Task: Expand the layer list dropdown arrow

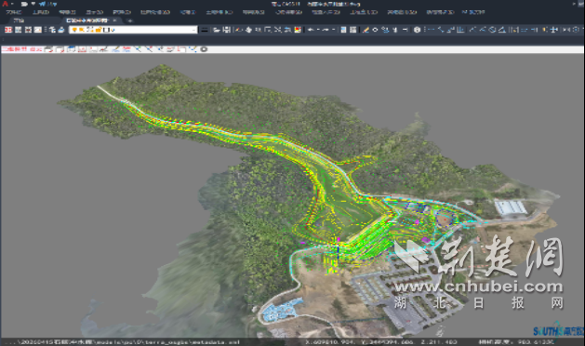Action: tap(194, 30)
